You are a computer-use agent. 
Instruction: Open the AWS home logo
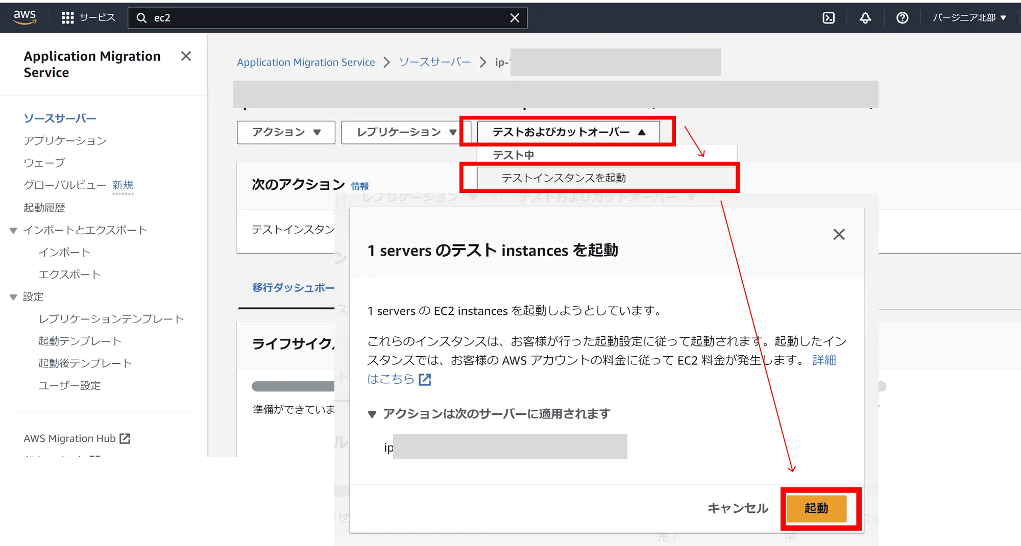pyautogui.click(x=25, y=17)
